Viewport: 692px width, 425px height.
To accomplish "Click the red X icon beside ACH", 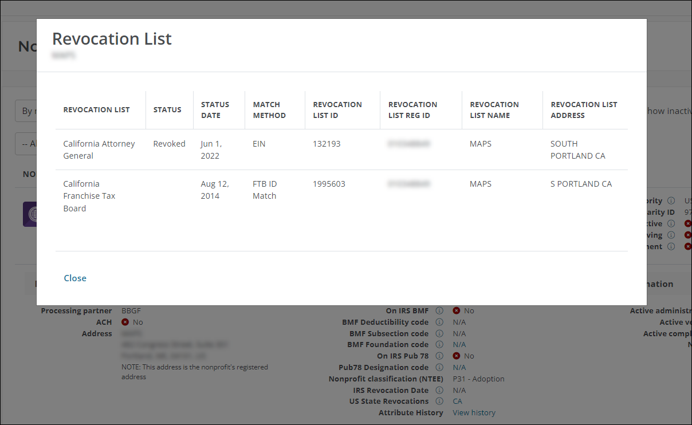I will click(x=125, y=322).
